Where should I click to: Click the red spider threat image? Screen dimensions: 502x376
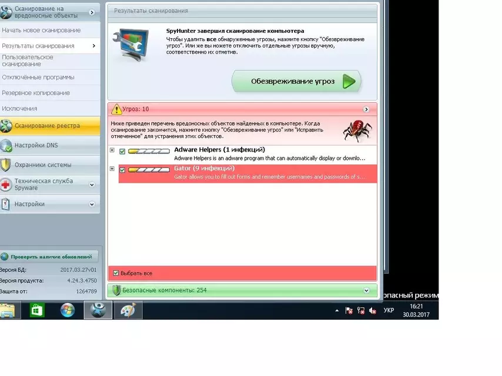[357, 130]
